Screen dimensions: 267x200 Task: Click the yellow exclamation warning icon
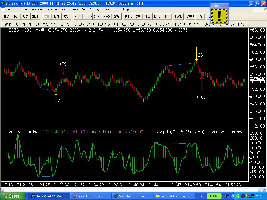pyautogui.click(x=219, y=16)
